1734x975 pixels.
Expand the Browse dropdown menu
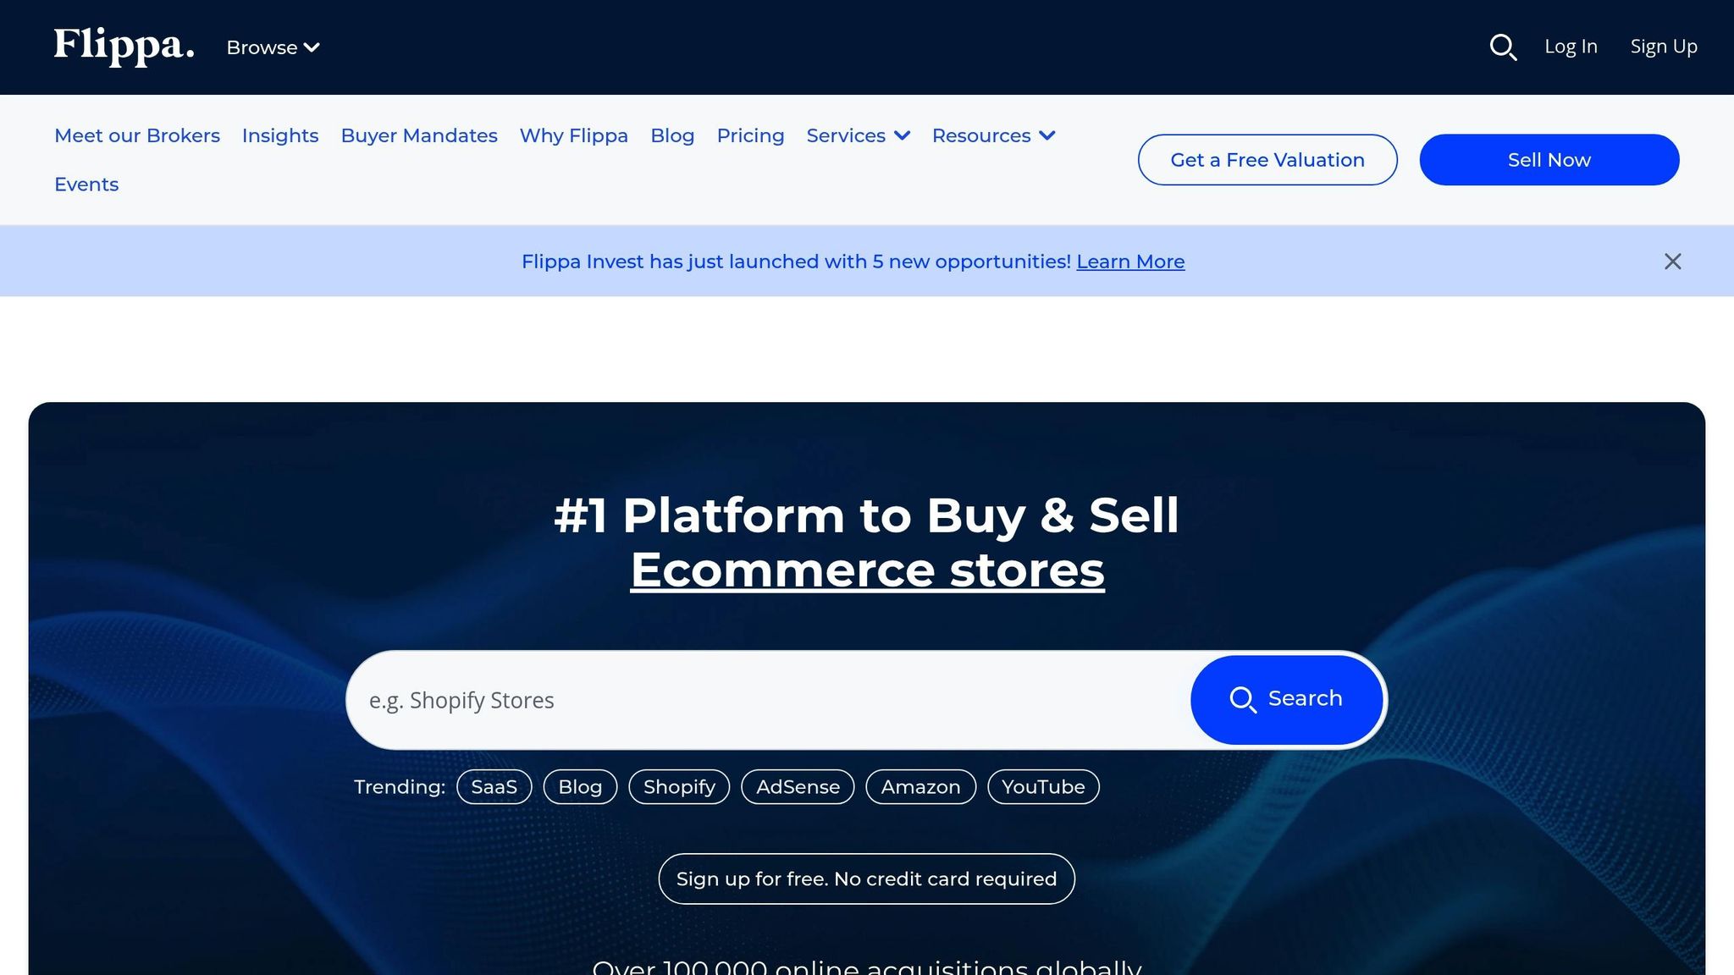[273, 48]
